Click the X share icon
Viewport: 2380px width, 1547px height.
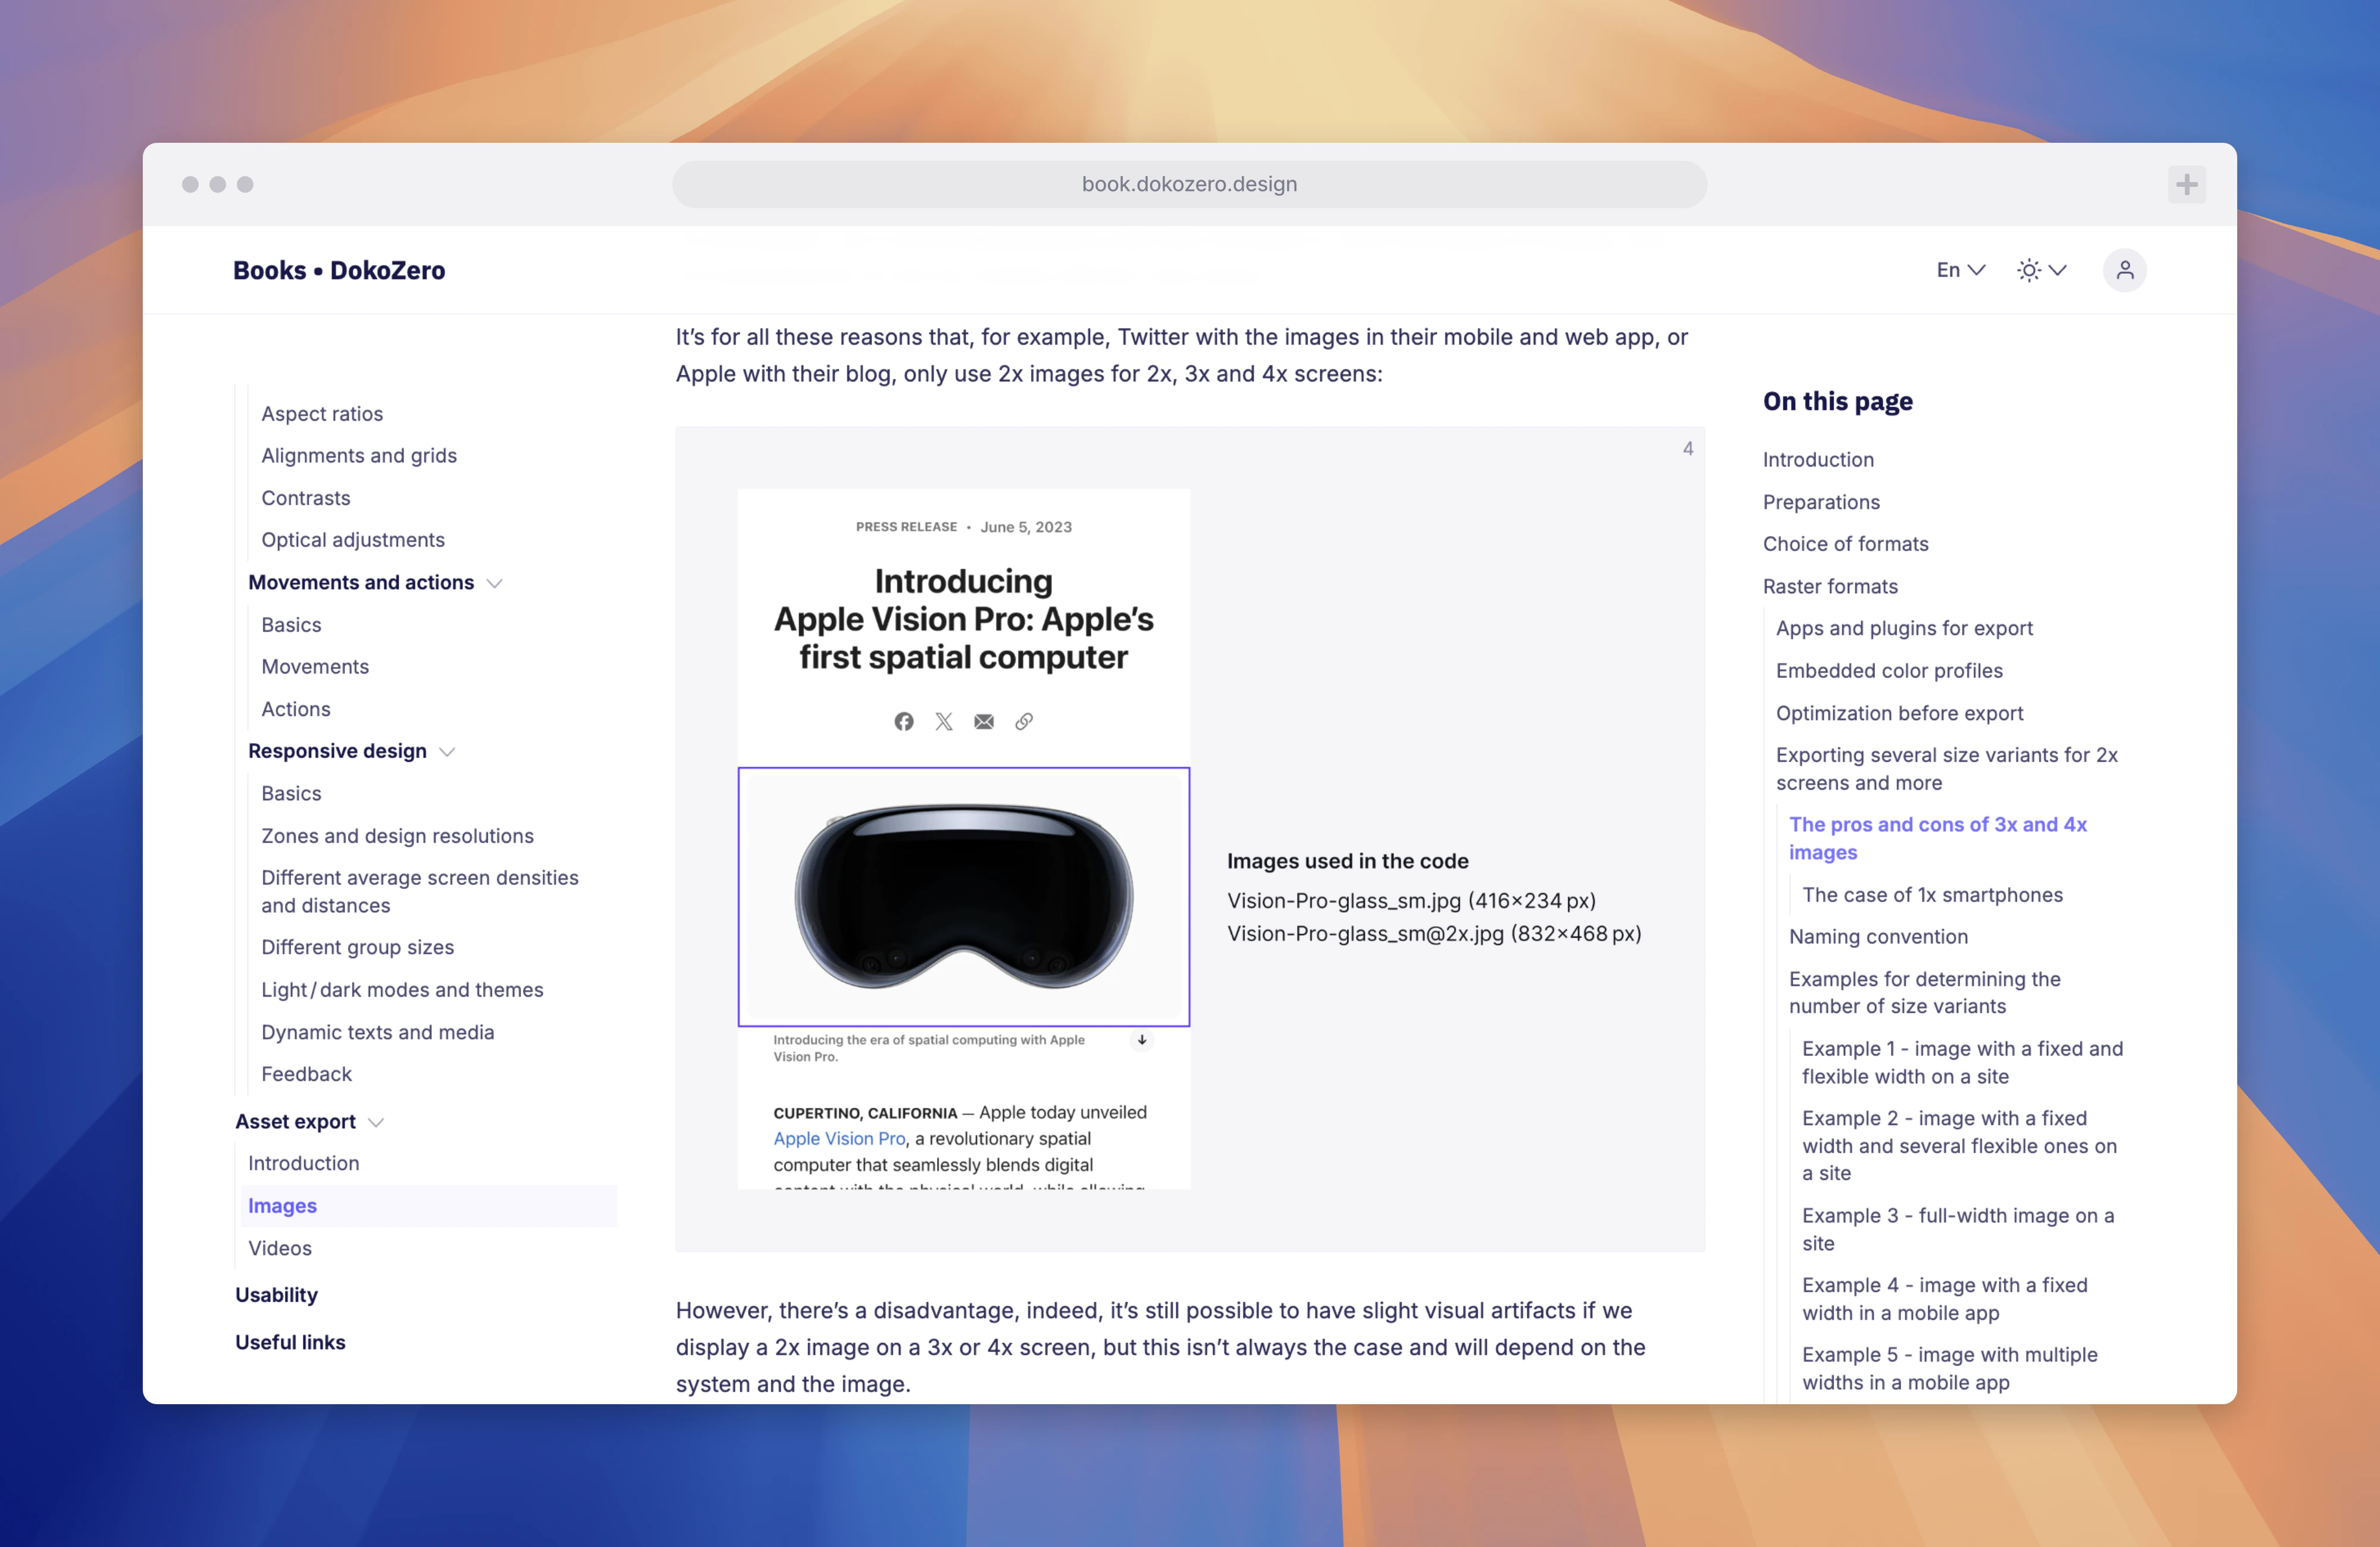pyautogui.click(x=943, y=721)
